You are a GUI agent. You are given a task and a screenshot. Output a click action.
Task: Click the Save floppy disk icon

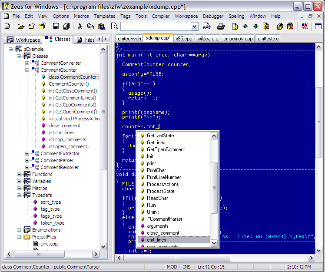pyautogui.click(x=56, y=26)
